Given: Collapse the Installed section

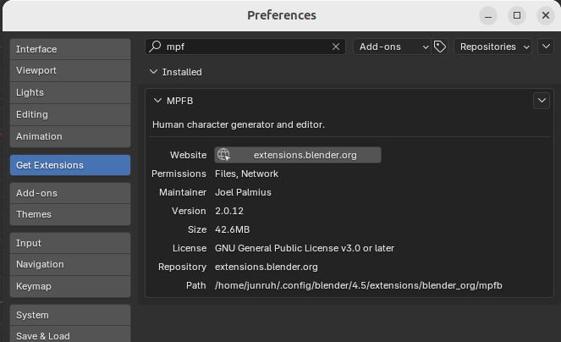Looking at the screenshot, I should (154, 73).
